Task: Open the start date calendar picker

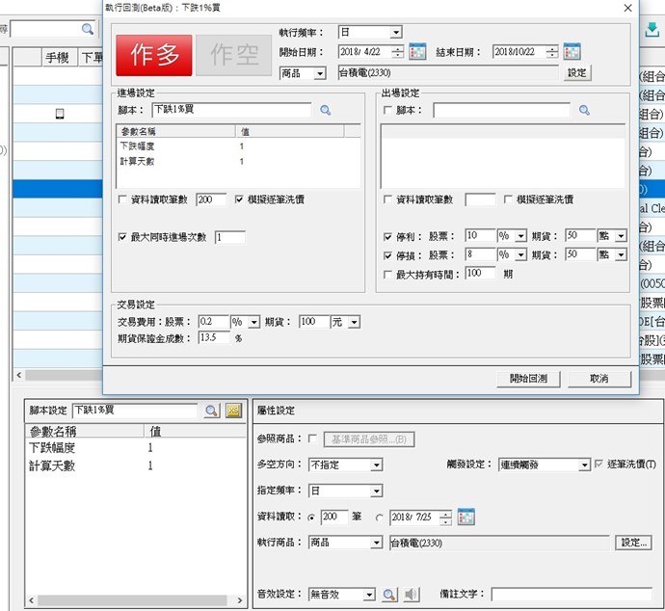Action: [x=417, y=52]
